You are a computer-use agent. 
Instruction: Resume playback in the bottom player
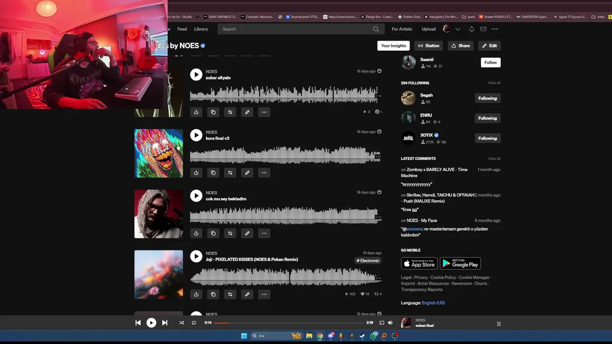[151, 323]
